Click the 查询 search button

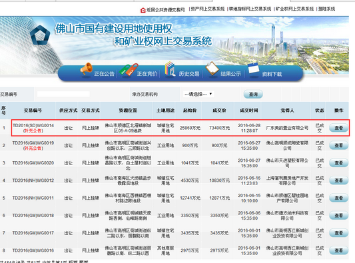253,94
